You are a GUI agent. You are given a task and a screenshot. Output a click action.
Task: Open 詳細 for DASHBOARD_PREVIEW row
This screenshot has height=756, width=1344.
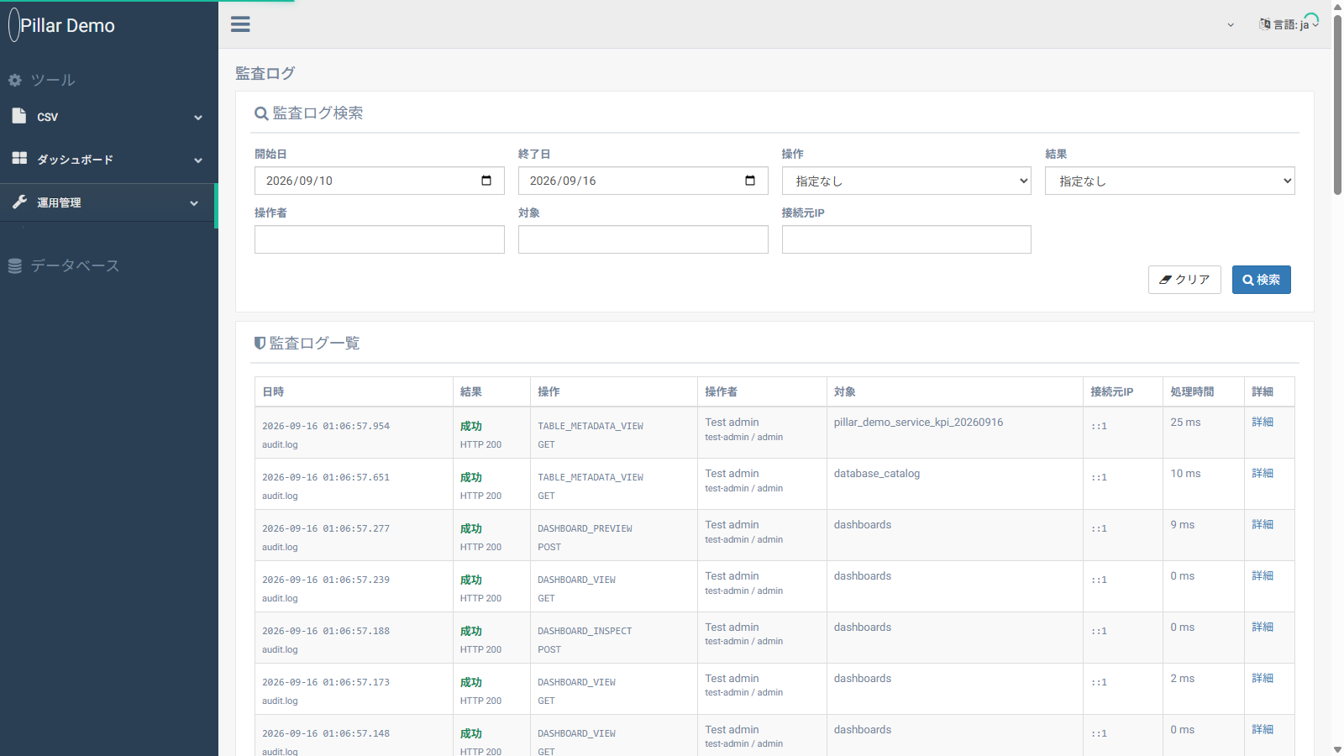1263,524
